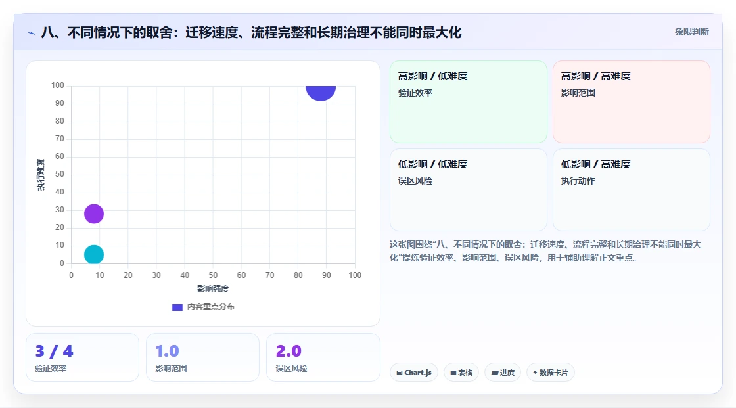Click 误区风险 text in the quadrant card

pyautogui.click(x=415, y=181)
